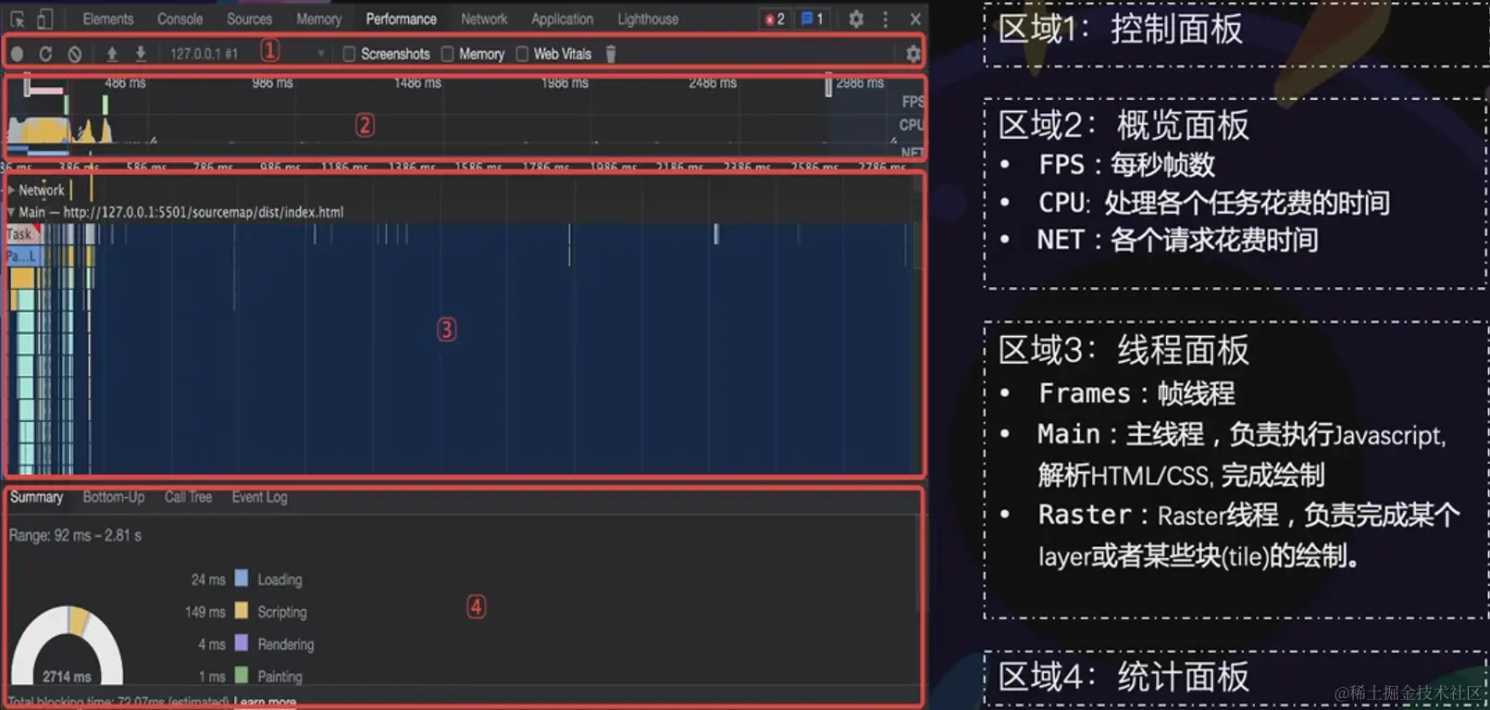The image size is (1490, 710).
Task: Switch to the Call Tree tab
Action: click(x=188, y=497)
